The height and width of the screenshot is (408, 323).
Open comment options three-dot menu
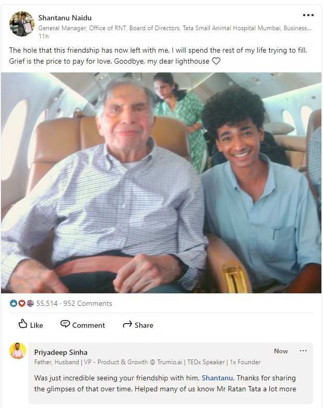tap(303, 351)
